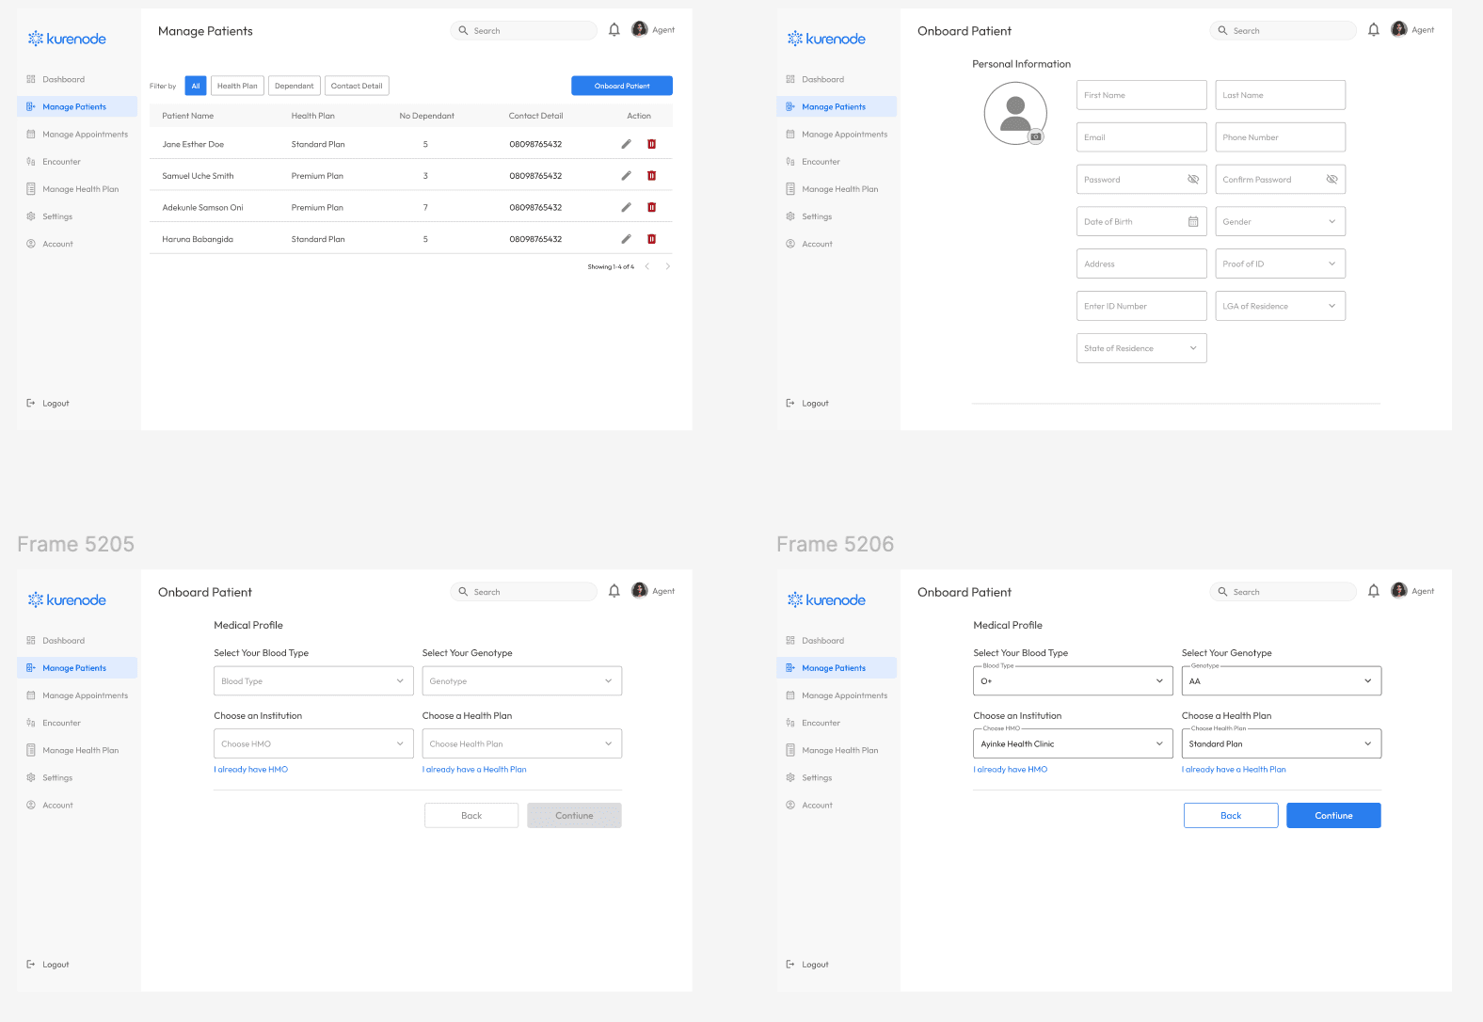The height and width of the screenshot is (1022, 1483).
Task: Go to previous page of patients table
Action: [x=647, y=266]
